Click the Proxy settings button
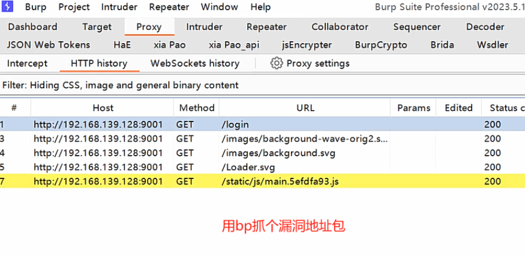Image resolution: width=525 pixels, height=257 pixels. click(x=310, y=64)
